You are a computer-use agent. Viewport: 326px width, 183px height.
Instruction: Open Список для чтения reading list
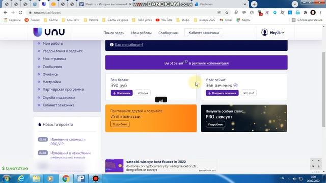point(307,20)
